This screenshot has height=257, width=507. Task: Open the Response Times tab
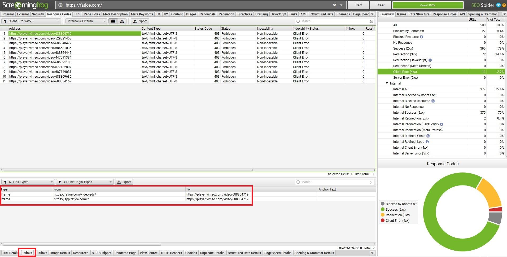pos(444,14)
